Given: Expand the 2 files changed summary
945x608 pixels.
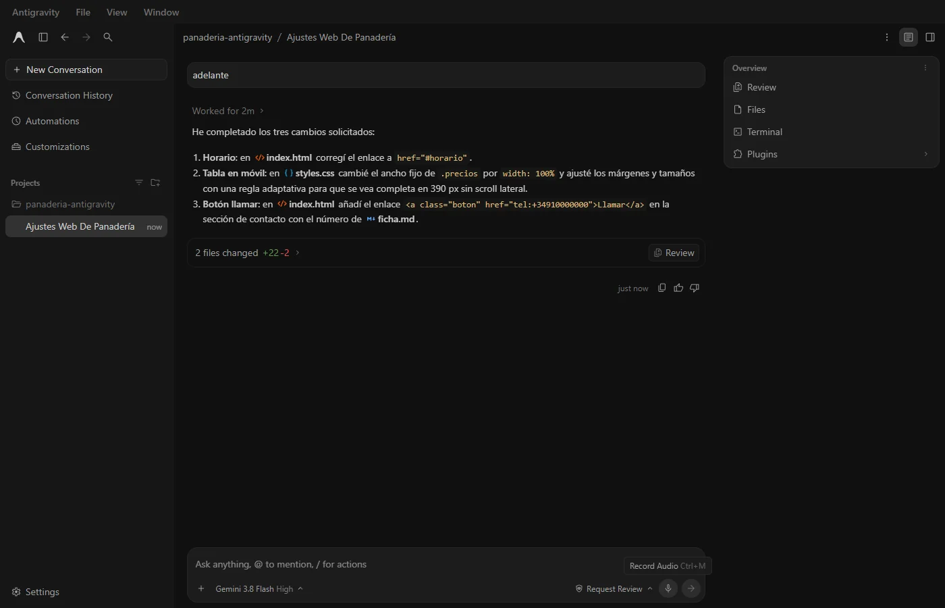Looking at the screenshot, I should pos(247,253).
